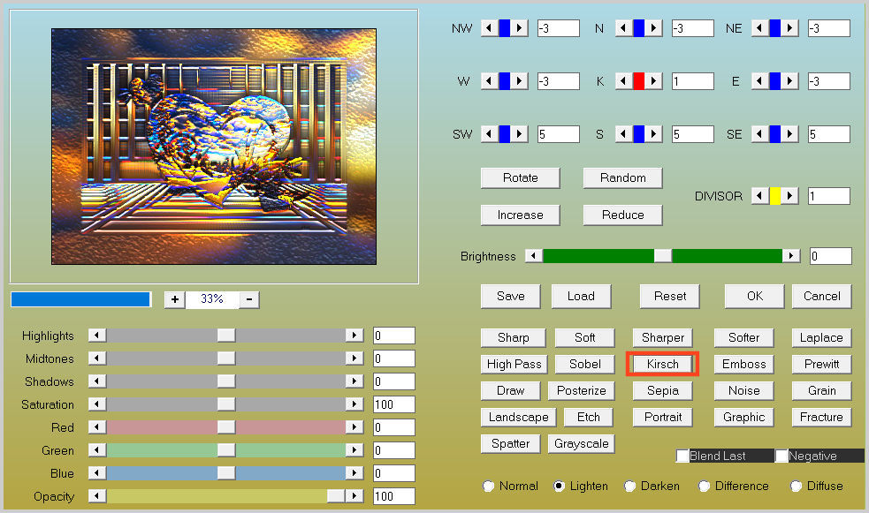Click the Random button
Screen dimensions: 869x513
coord(623,178)
